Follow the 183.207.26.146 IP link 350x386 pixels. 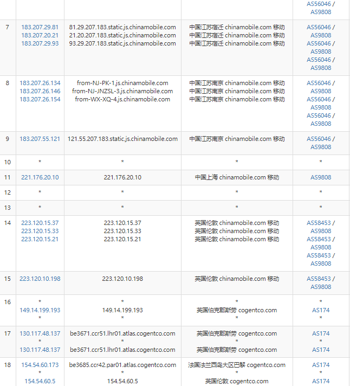40,91
